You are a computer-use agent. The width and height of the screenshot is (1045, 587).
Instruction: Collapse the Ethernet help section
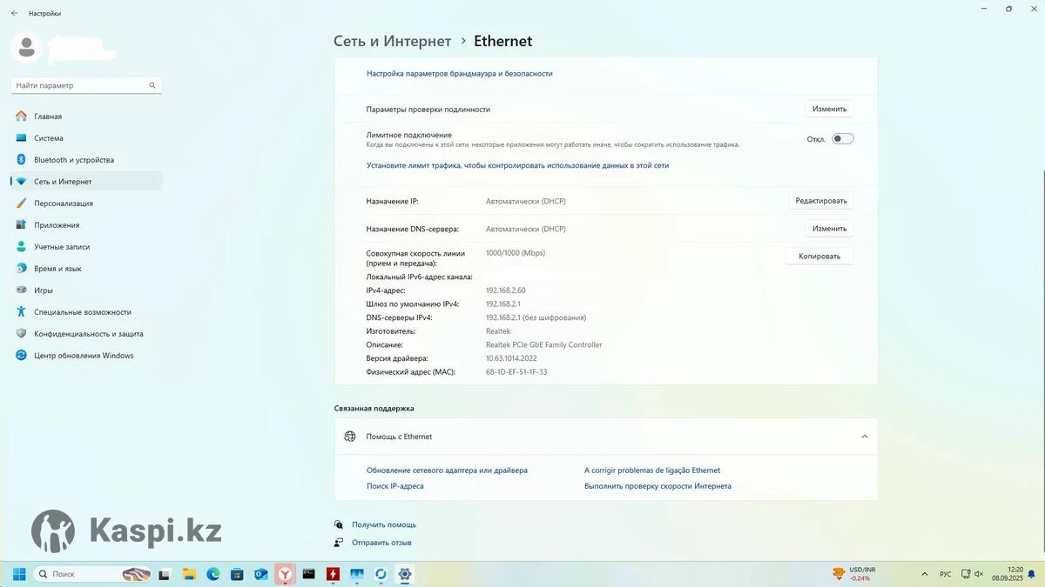tap(864, 437)
